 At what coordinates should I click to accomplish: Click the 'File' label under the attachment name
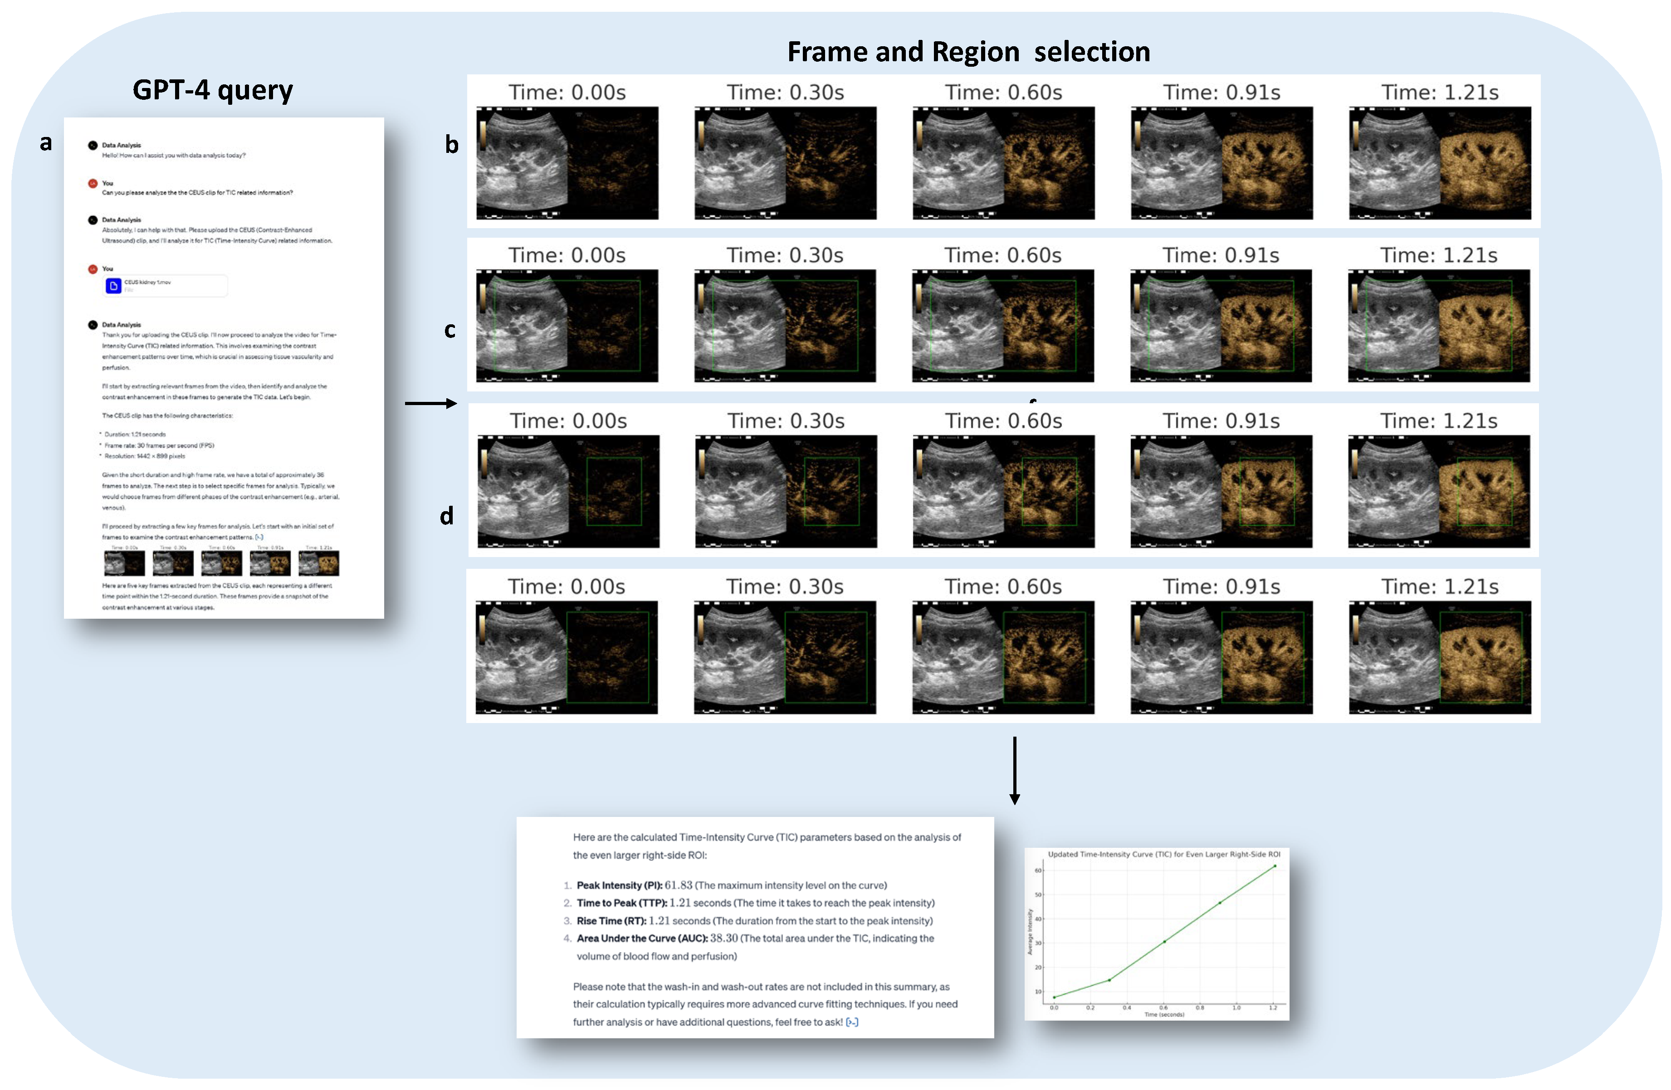pyautogui.click(x=129, y=291)
